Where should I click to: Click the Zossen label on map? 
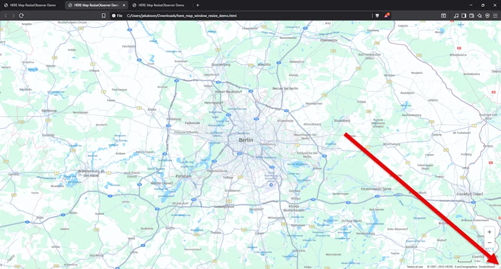point(259,233)
